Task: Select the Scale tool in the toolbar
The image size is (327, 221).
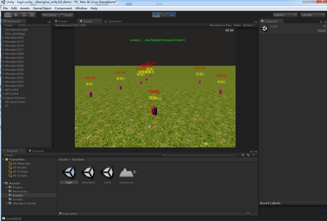Action: (32, 15)
